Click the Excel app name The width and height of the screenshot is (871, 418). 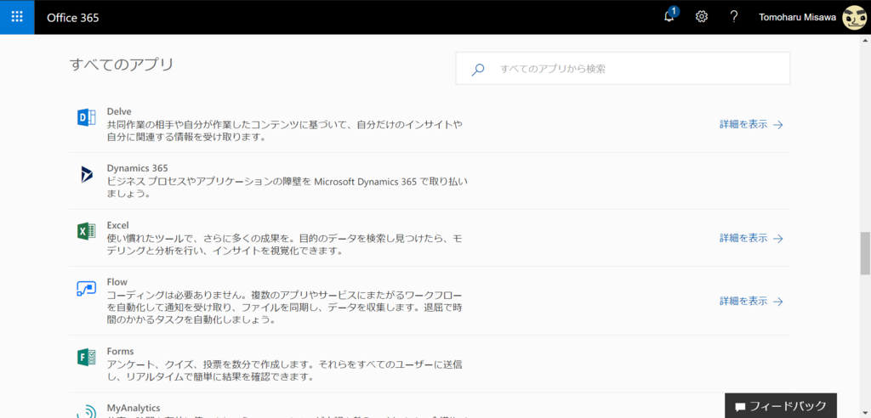click(117, 225)
